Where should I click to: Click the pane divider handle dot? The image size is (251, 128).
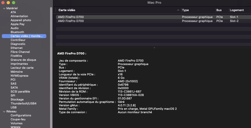point(154,48)
